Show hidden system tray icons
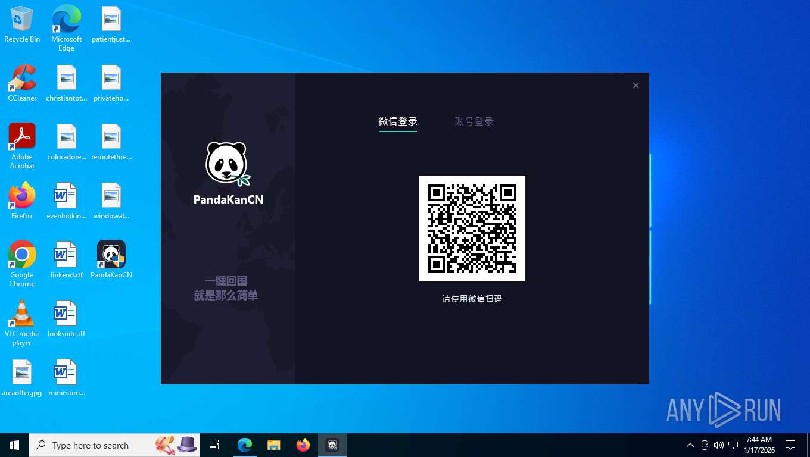The width and height of the screenshot is (810, 457). pyautogui.click(x=690, y=445)
